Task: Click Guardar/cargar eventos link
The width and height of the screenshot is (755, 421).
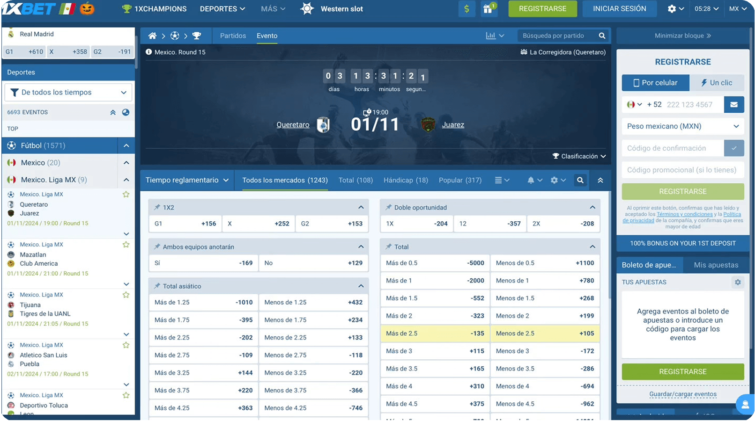Action: coord(683,394)
